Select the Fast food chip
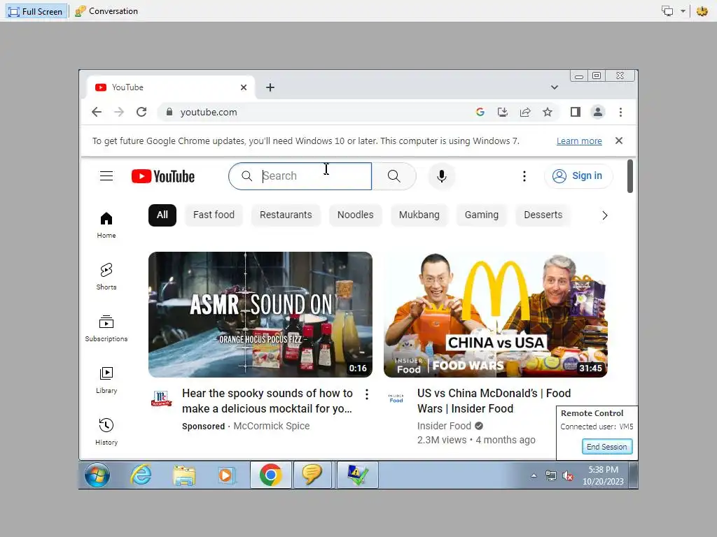717x537 pixels. point(214,215)
